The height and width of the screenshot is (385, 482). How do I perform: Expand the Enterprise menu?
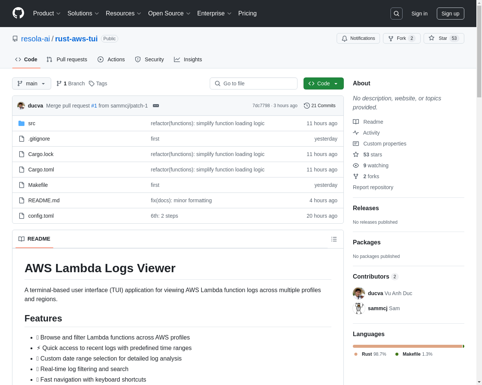point(214,14)
